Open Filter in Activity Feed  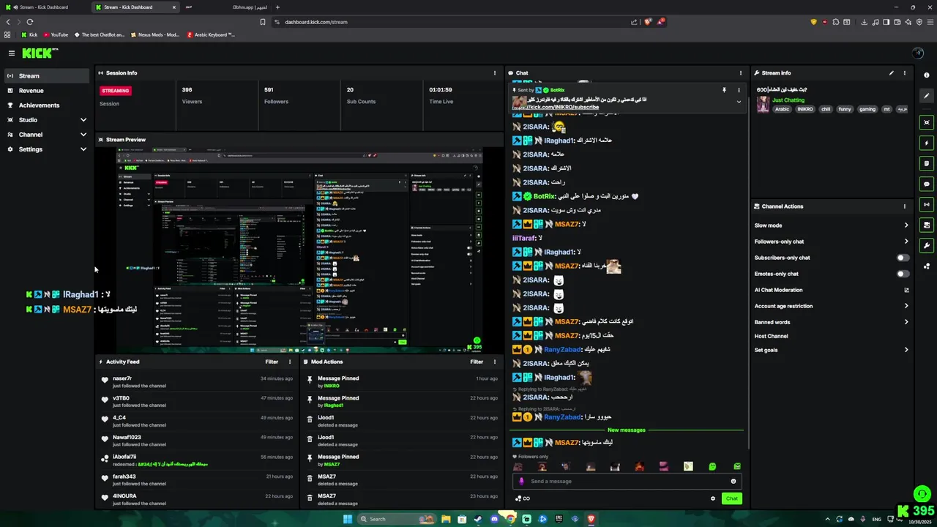tap(272, 362)
